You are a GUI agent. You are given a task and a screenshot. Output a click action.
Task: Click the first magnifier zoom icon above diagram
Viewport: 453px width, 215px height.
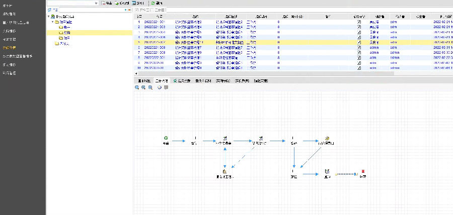(136, 87)
